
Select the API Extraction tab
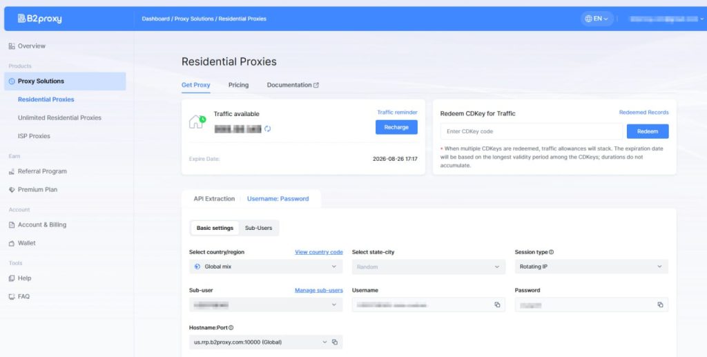(x=214, y=199)
